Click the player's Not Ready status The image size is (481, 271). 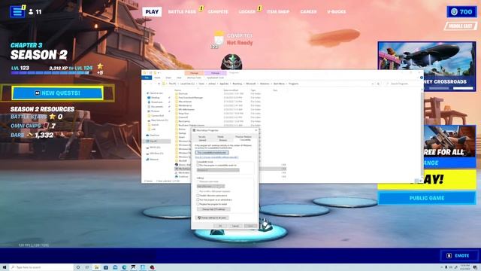(x=240, y=43)
